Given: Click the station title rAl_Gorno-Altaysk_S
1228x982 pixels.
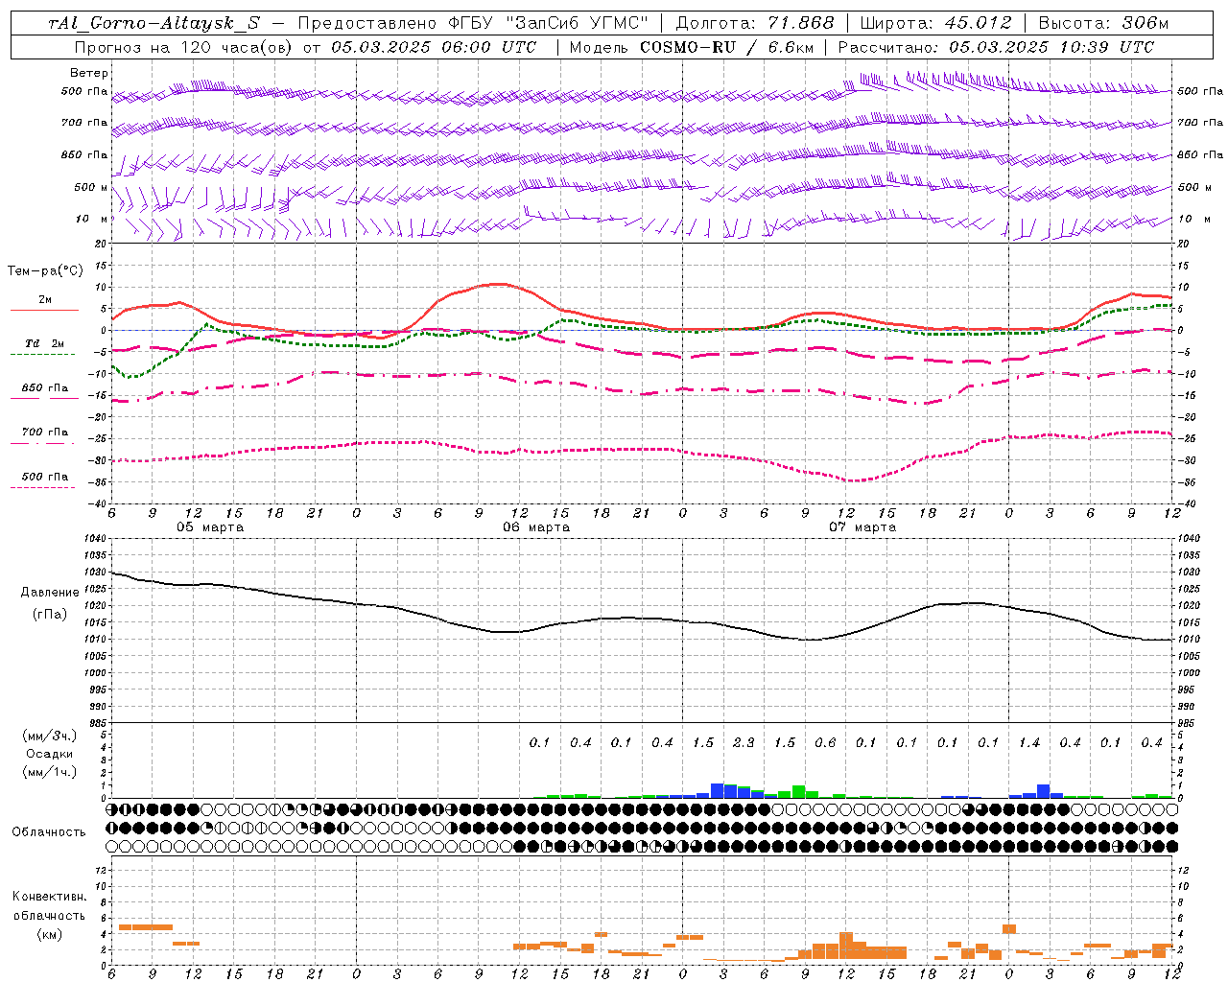Looking at the screenshot, I should tap(153, 23).
